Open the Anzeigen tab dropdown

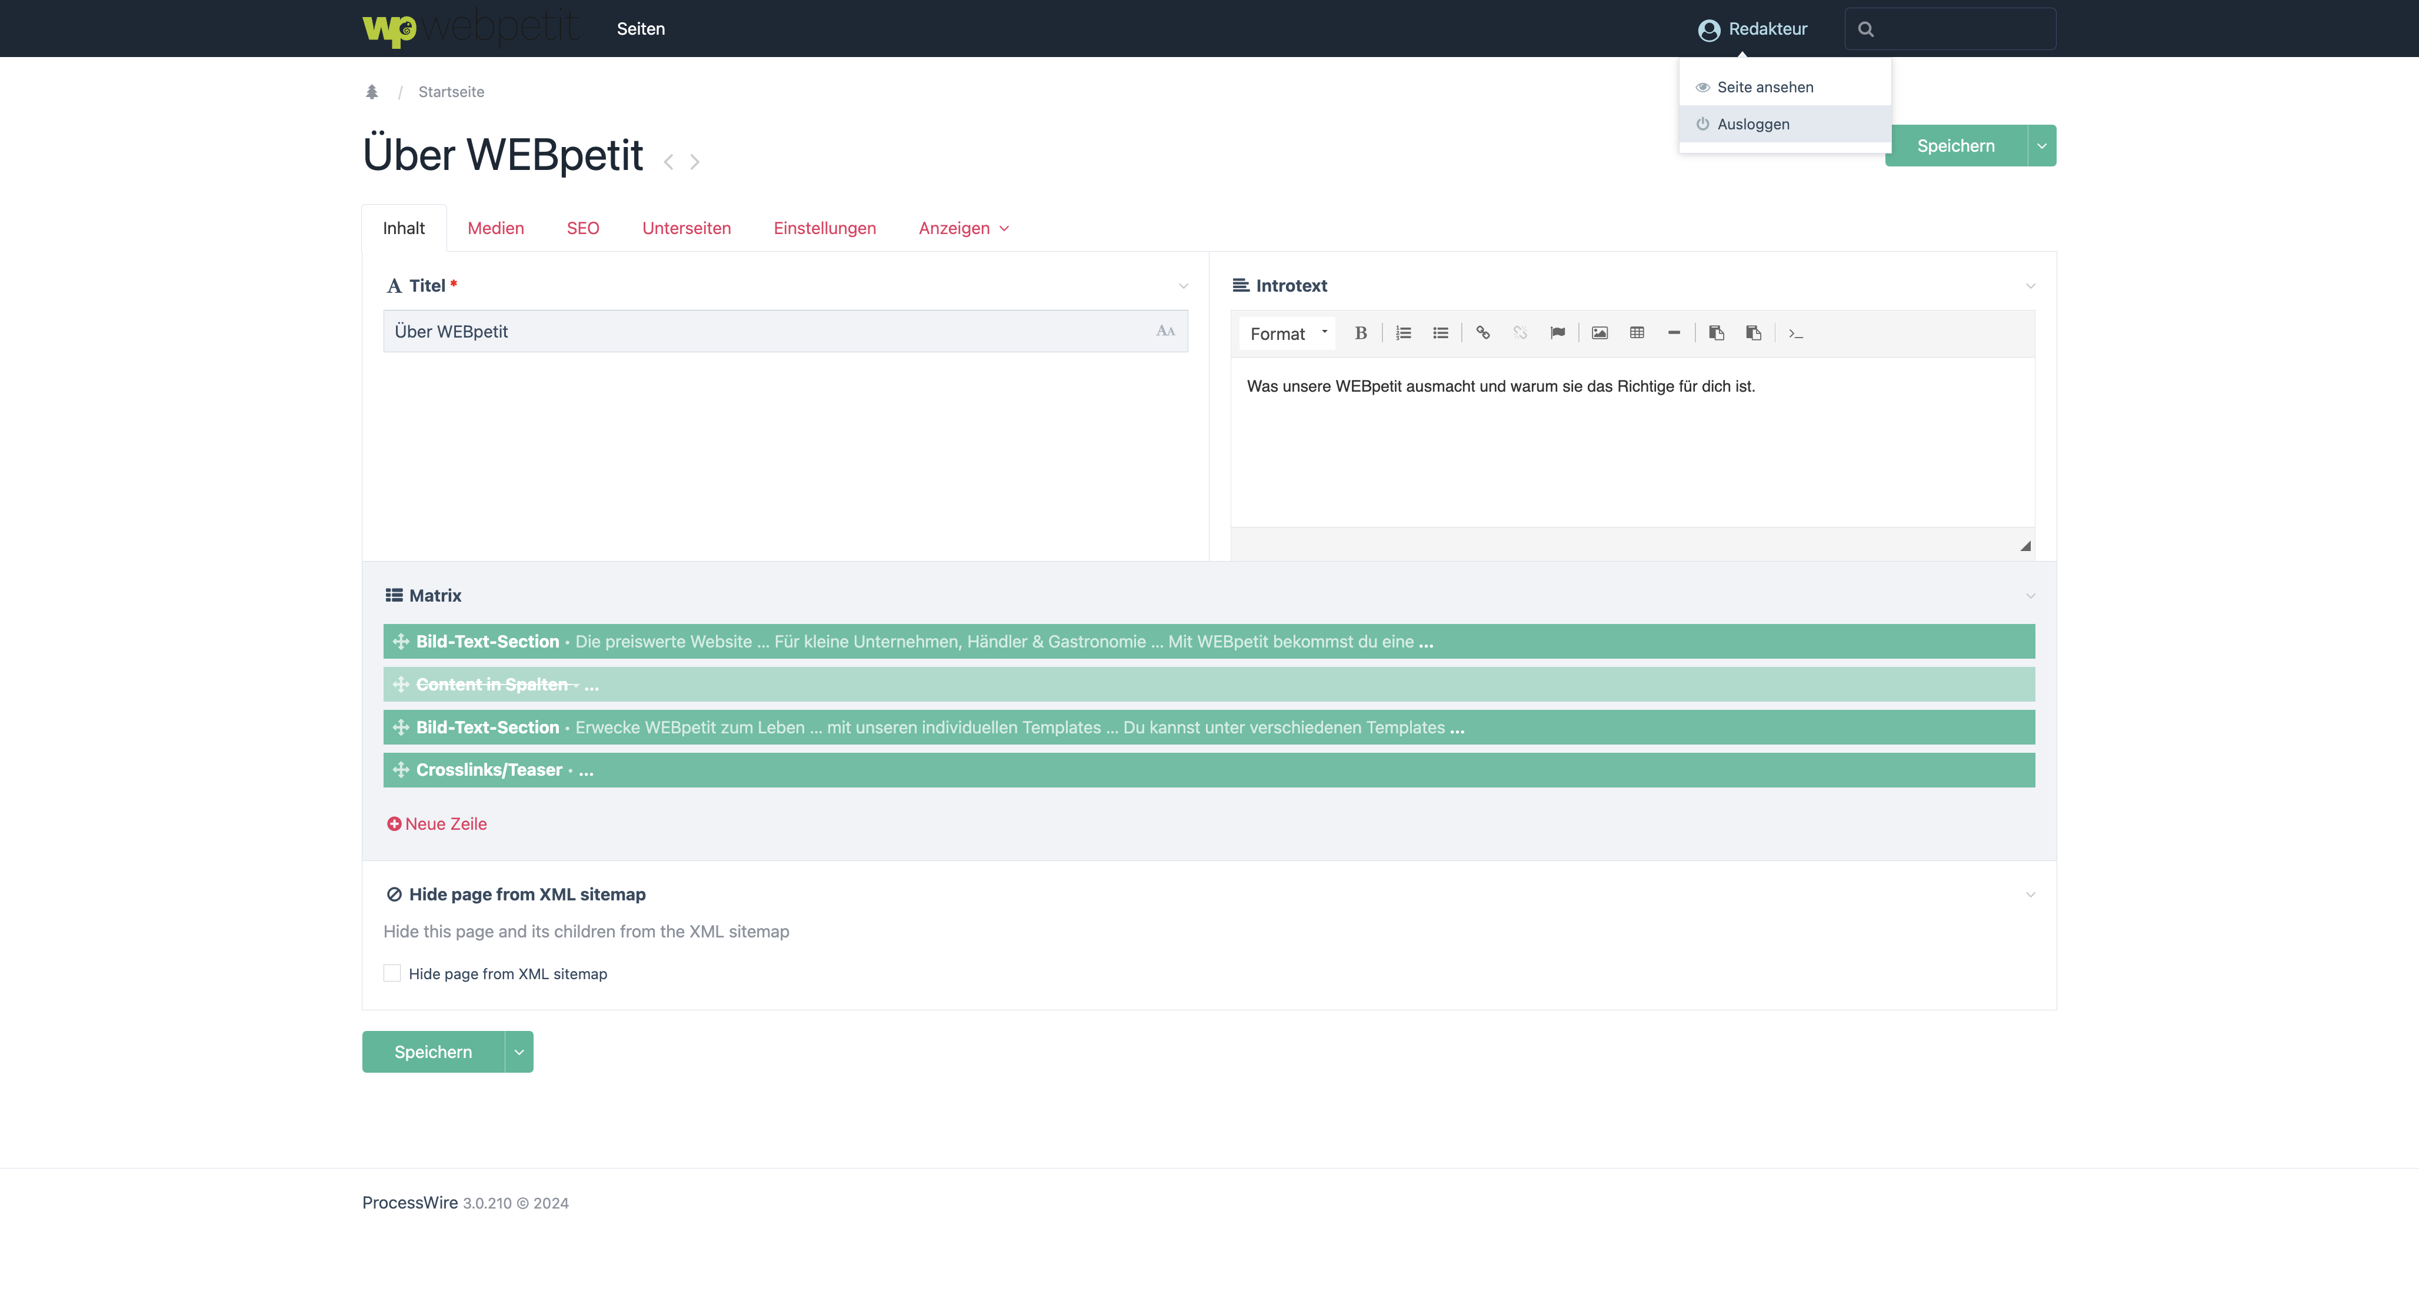pyautogui.click(x=964, y=228)
